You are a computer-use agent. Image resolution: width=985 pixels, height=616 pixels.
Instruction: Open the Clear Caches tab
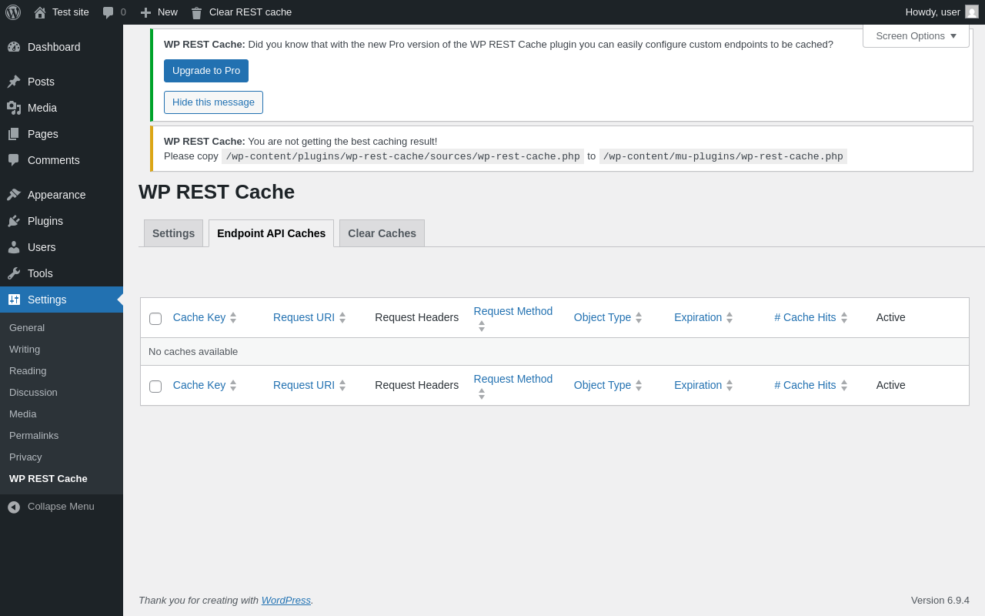pyautogui.click(x=382, y=233)
